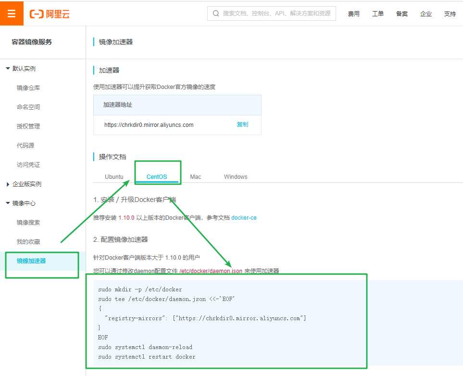Open 访问凭证 in sidebar
The height and width of the screenshot is (376, 463).
point(28,165)
